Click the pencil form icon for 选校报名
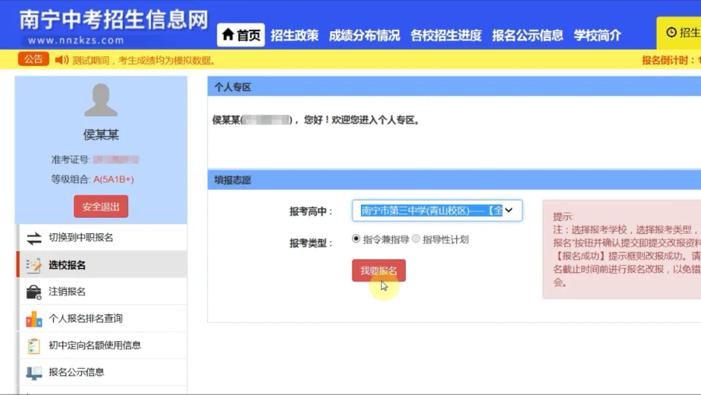The height and width of the screenshot is (395, 701). [x=34, y=265]
